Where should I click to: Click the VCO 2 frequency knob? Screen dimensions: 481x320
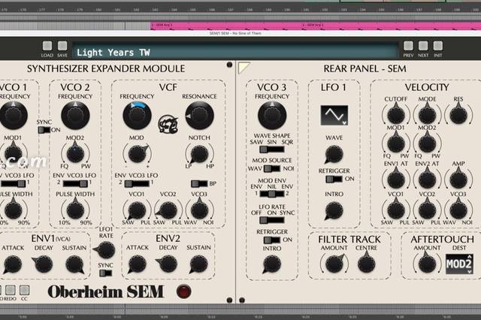pos(75,116)
